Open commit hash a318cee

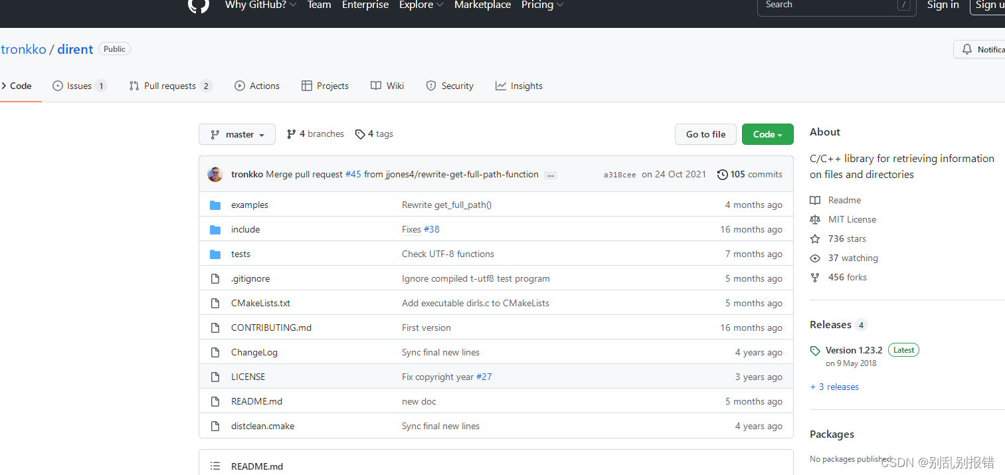point(620,175)
